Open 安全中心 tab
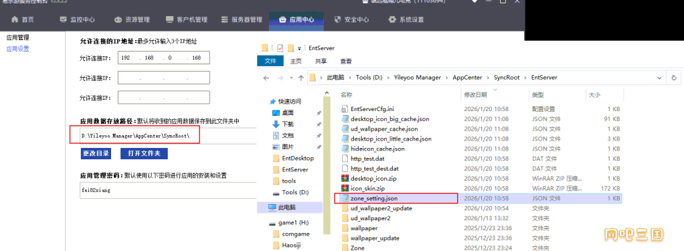Screen dimensions: 684x251 pyautogui.click(x=351, y=19)
